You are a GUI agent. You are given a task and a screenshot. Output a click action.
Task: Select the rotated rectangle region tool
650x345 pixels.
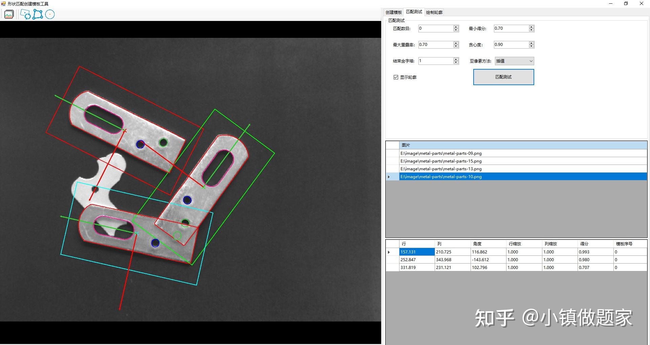pos(26,14)
